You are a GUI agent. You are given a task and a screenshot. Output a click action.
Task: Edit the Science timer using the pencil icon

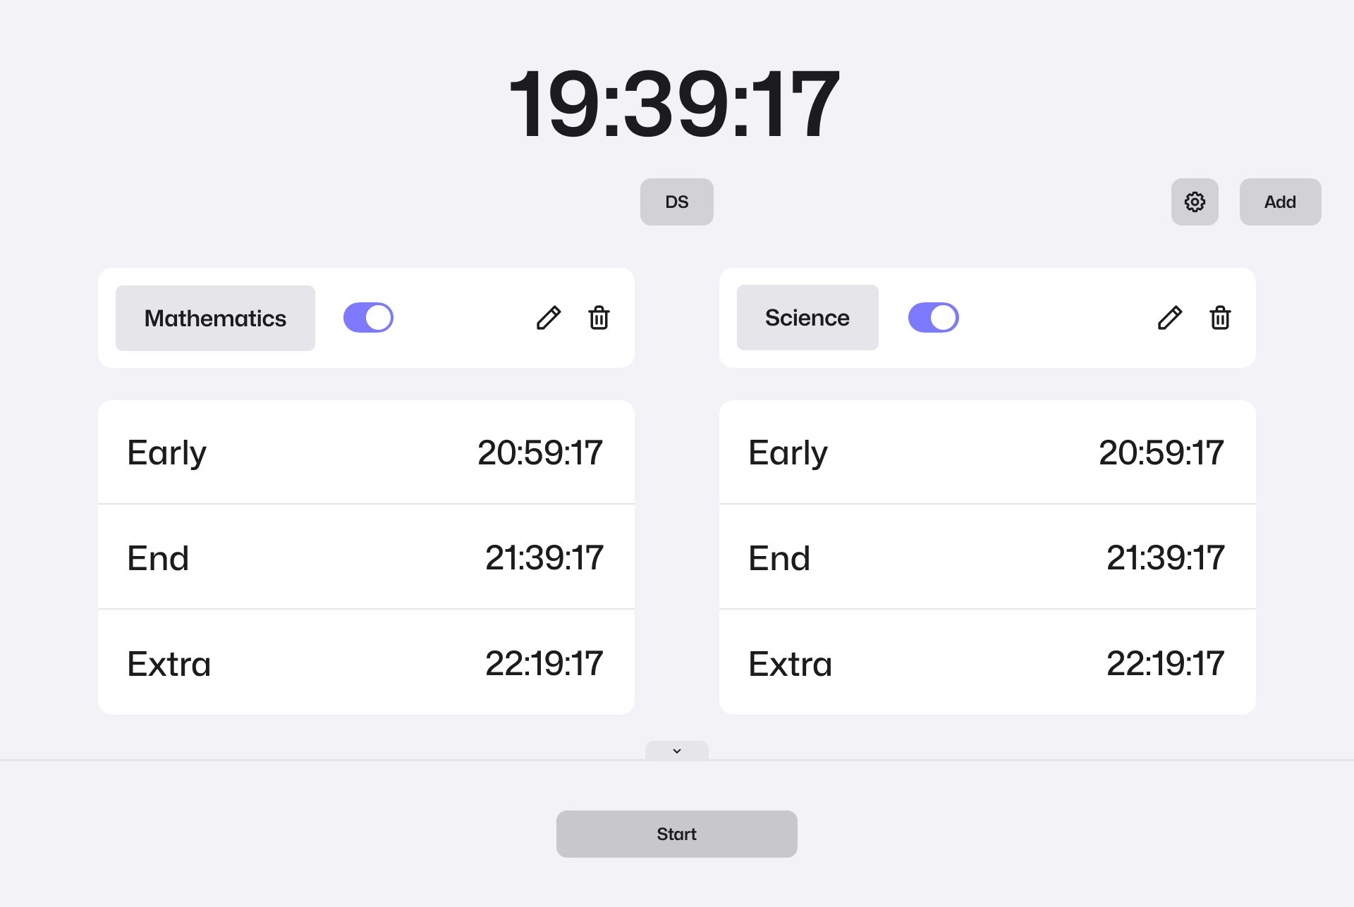(x=1170, y=318)
